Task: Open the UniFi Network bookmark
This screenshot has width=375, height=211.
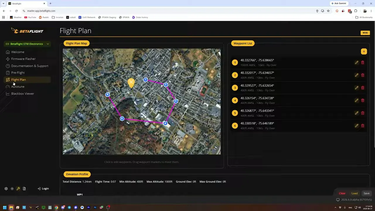Action: click(87, 17)
